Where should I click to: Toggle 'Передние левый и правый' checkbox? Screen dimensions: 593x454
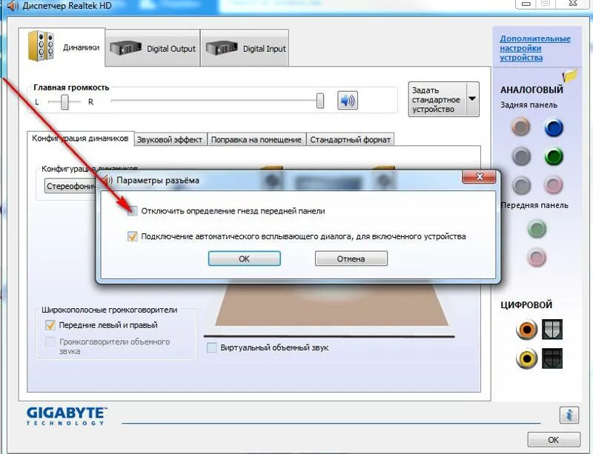click(50, 325)
